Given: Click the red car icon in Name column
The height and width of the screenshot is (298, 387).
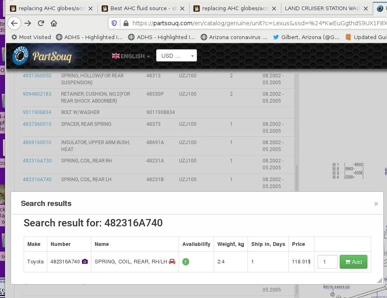Looking at the screenshot, I should click(x=172, y=262).
